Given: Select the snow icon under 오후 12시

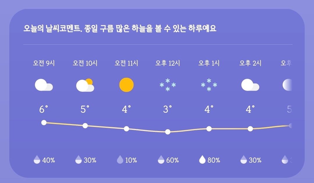Looking at the screenshot, I should click(168, 85).
